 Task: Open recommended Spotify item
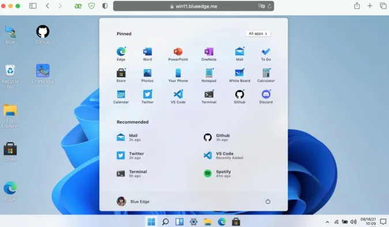[x=217, y=173]
